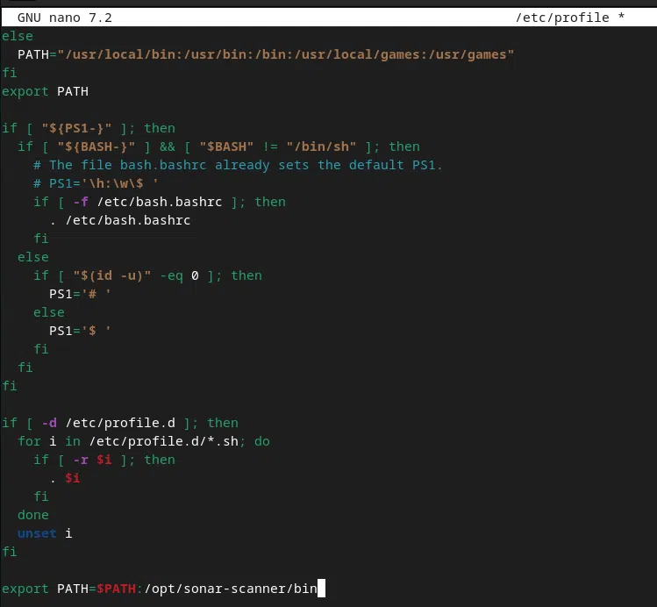Image resolution: width=657 pixels, height=607 pixels.
Task: Click the comment about bash.bashrc default PS1
Action: [x=238, y=165]
